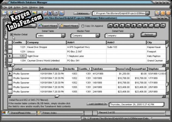Viewport: 172px width, 122px height.
Task: Click the Addr1 column header
Action: click(x=86, y=42)
